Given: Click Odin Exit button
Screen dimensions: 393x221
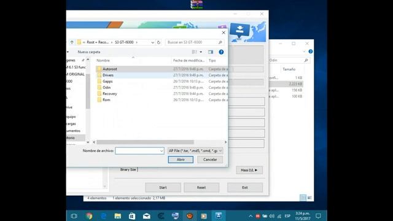Looking at the screenshot, I should pyautogui.click(x=245, y=187).
